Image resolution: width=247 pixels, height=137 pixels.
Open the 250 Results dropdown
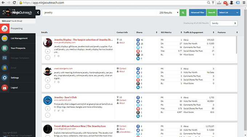(168, 13)
